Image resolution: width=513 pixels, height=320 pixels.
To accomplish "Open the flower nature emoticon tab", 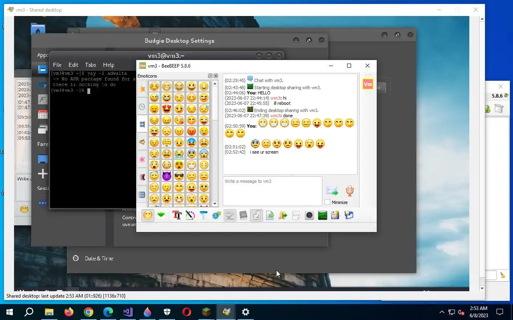I will (142, 160).
